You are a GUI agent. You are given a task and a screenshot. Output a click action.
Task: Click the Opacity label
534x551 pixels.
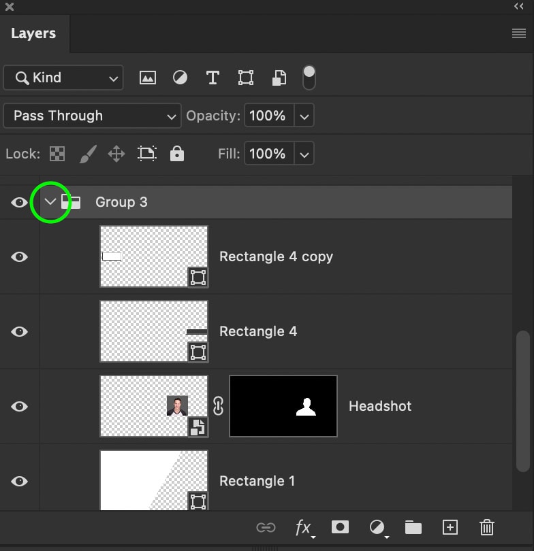(x=213, y=116)
